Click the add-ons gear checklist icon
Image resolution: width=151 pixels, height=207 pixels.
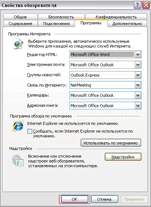[18, 160]
